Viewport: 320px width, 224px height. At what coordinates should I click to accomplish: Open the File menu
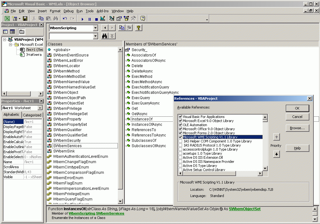coord(13,11)
